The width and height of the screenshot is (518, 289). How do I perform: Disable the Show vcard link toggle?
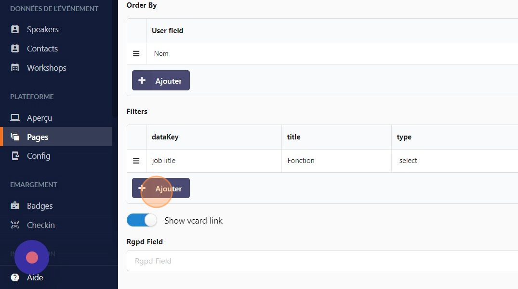click(142, 220)
